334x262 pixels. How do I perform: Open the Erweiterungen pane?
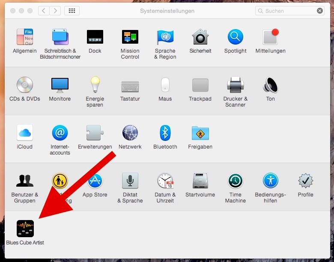pos(95,133)
